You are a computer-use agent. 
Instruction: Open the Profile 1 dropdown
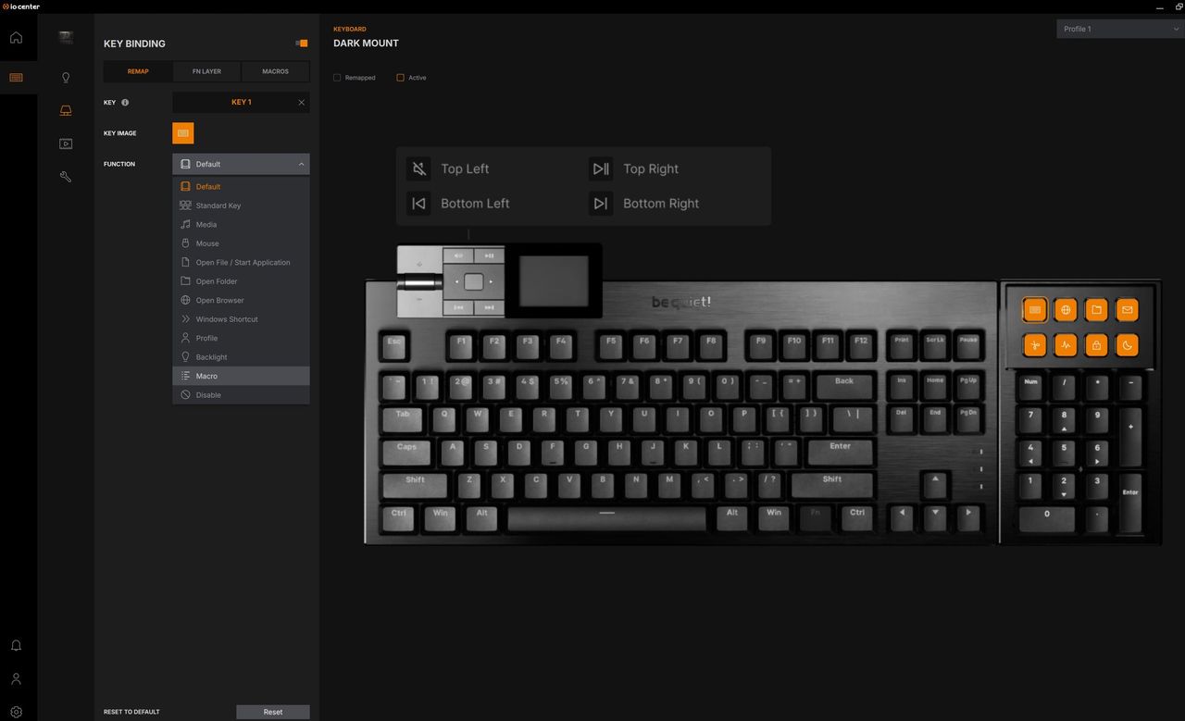coord(1120,29)
